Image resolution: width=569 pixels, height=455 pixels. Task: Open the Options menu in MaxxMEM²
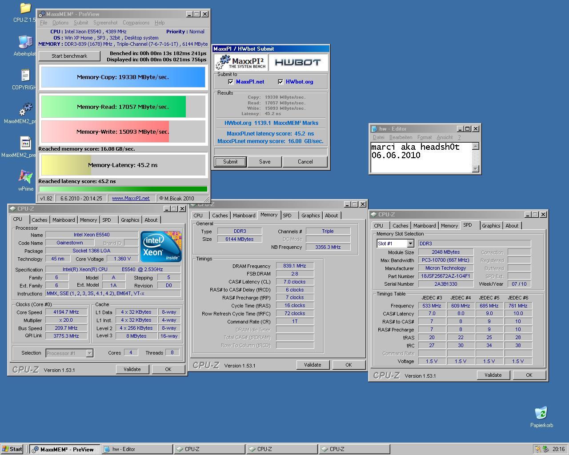tap(60, 23)
